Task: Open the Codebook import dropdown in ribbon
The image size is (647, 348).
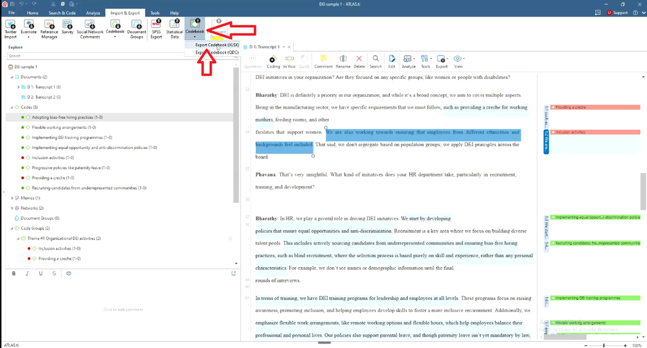Action: click(115, 29)
